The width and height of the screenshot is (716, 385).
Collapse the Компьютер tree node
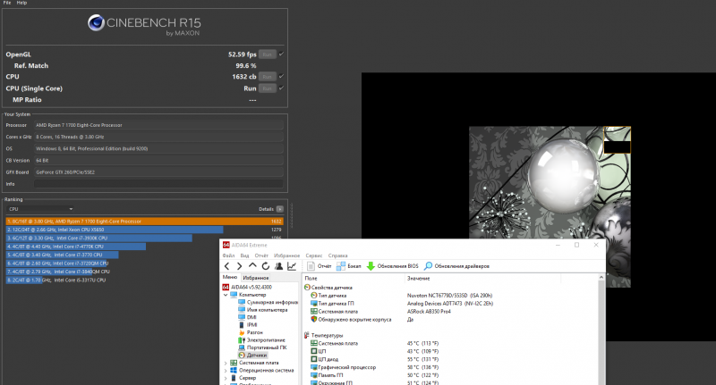(226, 295)
